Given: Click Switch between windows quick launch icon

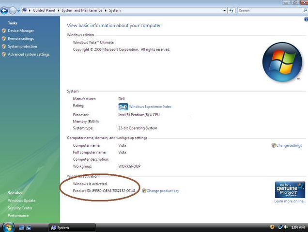Looking at the screenshot, I should tap(29, 228).
